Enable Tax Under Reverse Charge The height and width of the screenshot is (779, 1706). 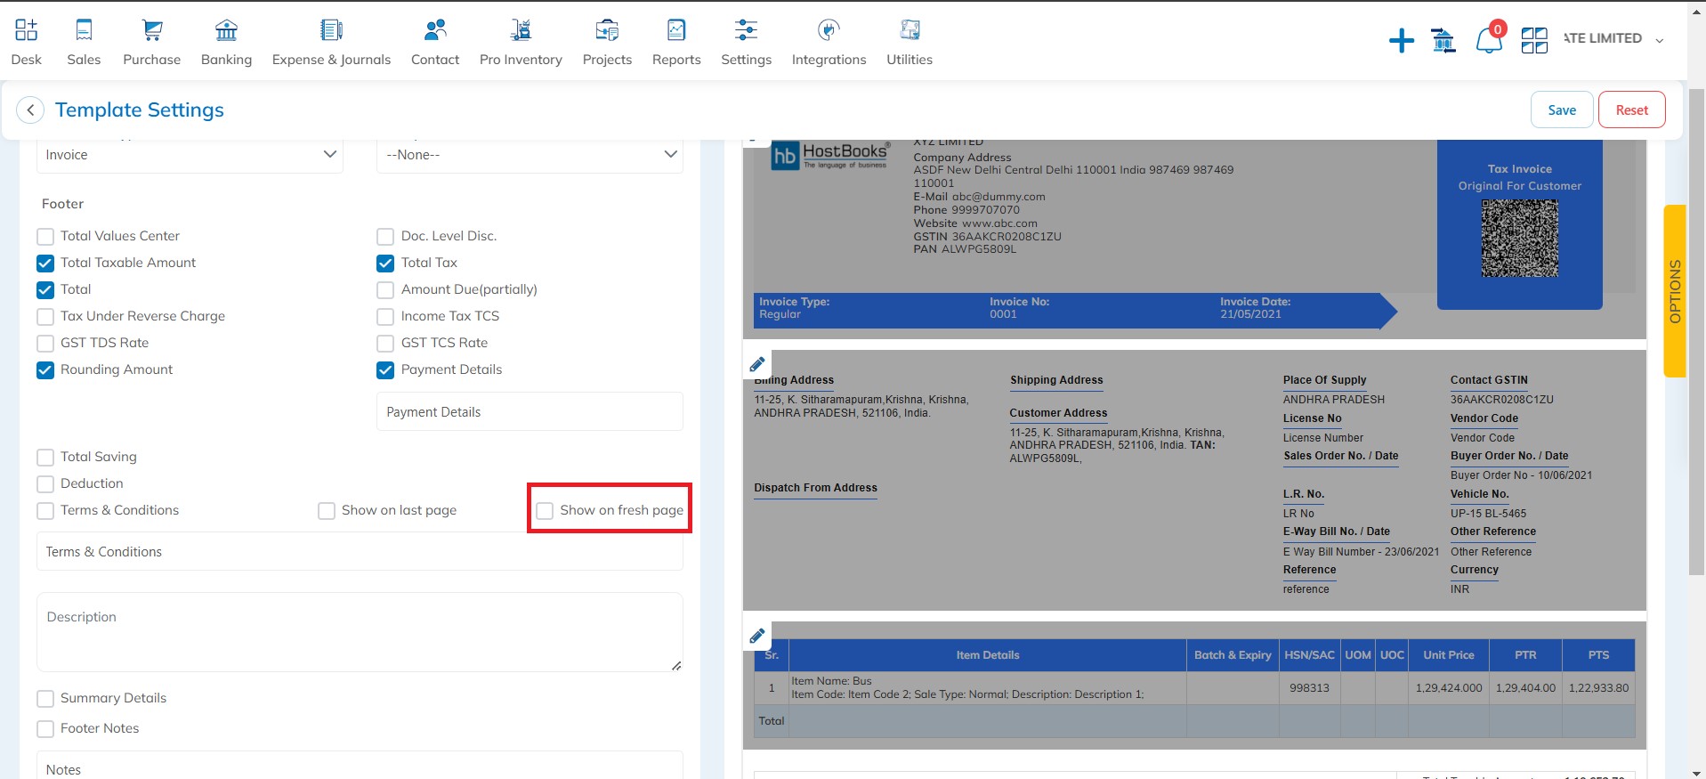pyautogui.click(x=45, y=317)
